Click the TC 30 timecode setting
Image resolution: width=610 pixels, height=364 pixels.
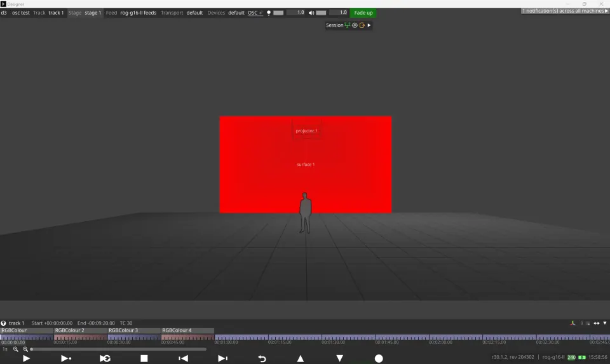click(x=126, y=323)
